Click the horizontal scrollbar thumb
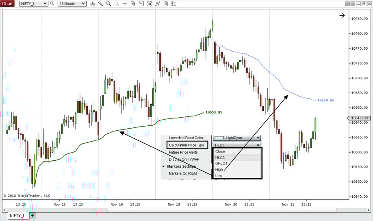Image resolution: width=373 pixels, height=221 pixels. [221, 210]
